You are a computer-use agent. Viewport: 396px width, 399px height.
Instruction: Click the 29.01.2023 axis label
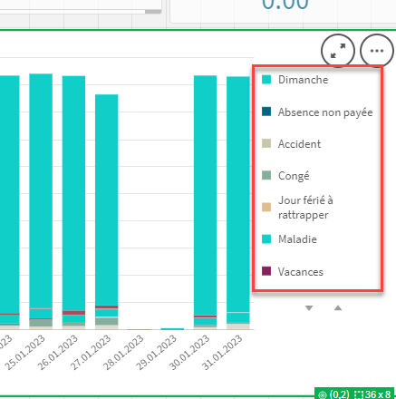[x=156, y=353]
